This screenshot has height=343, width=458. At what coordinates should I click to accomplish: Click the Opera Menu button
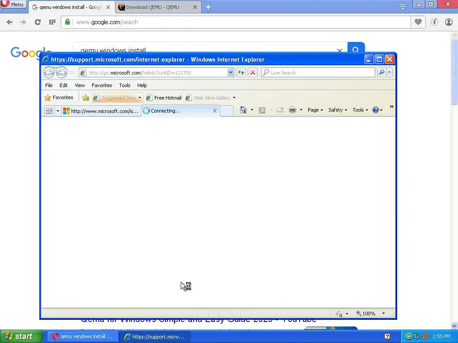13,4
